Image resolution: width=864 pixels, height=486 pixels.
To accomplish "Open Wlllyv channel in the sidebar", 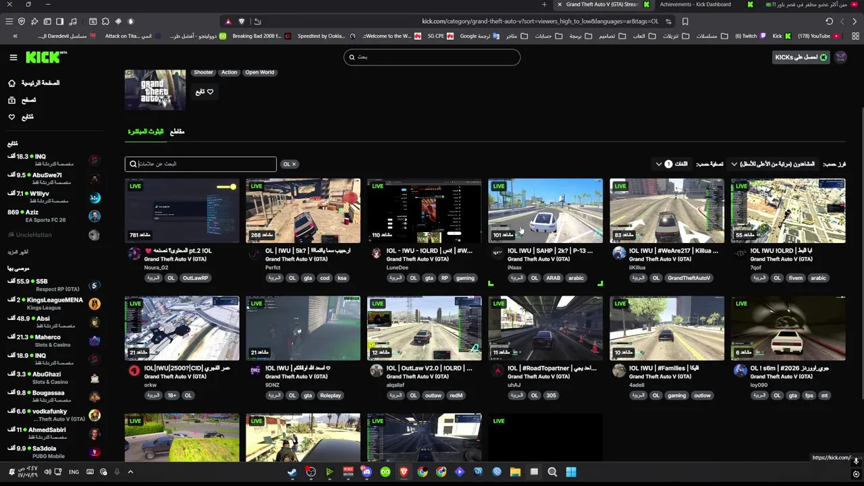I will 53,197.
